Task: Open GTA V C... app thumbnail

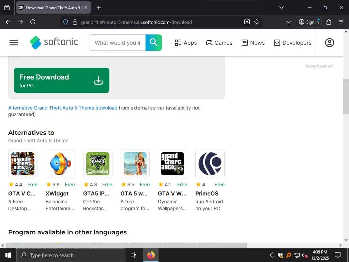Action: (23, 164)
